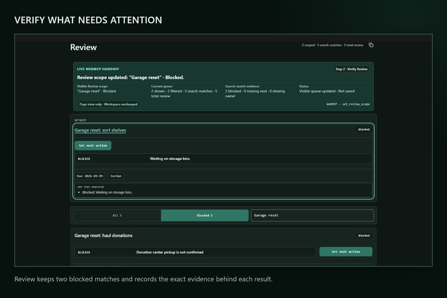Click "2 blocked · 0 missing next" evidence text

[255, 94]
